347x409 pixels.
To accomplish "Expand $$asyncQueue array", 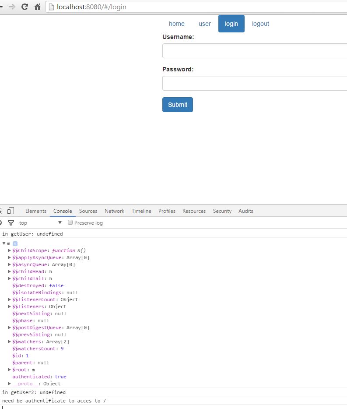I will (x=9, y=264).
